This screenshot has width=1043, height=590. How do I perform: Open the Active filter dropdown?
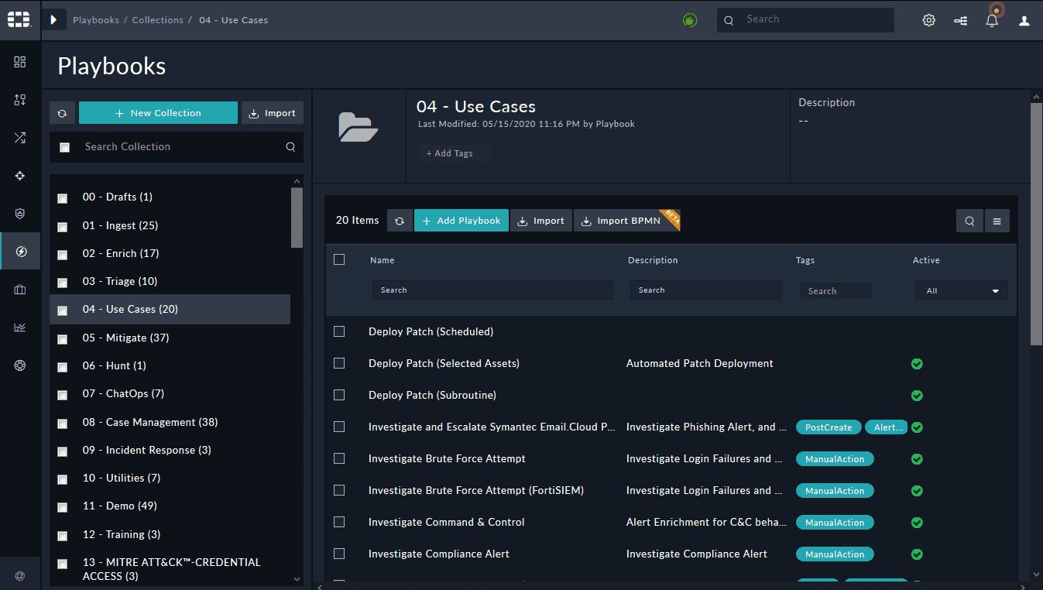click(x=962, y=291)
